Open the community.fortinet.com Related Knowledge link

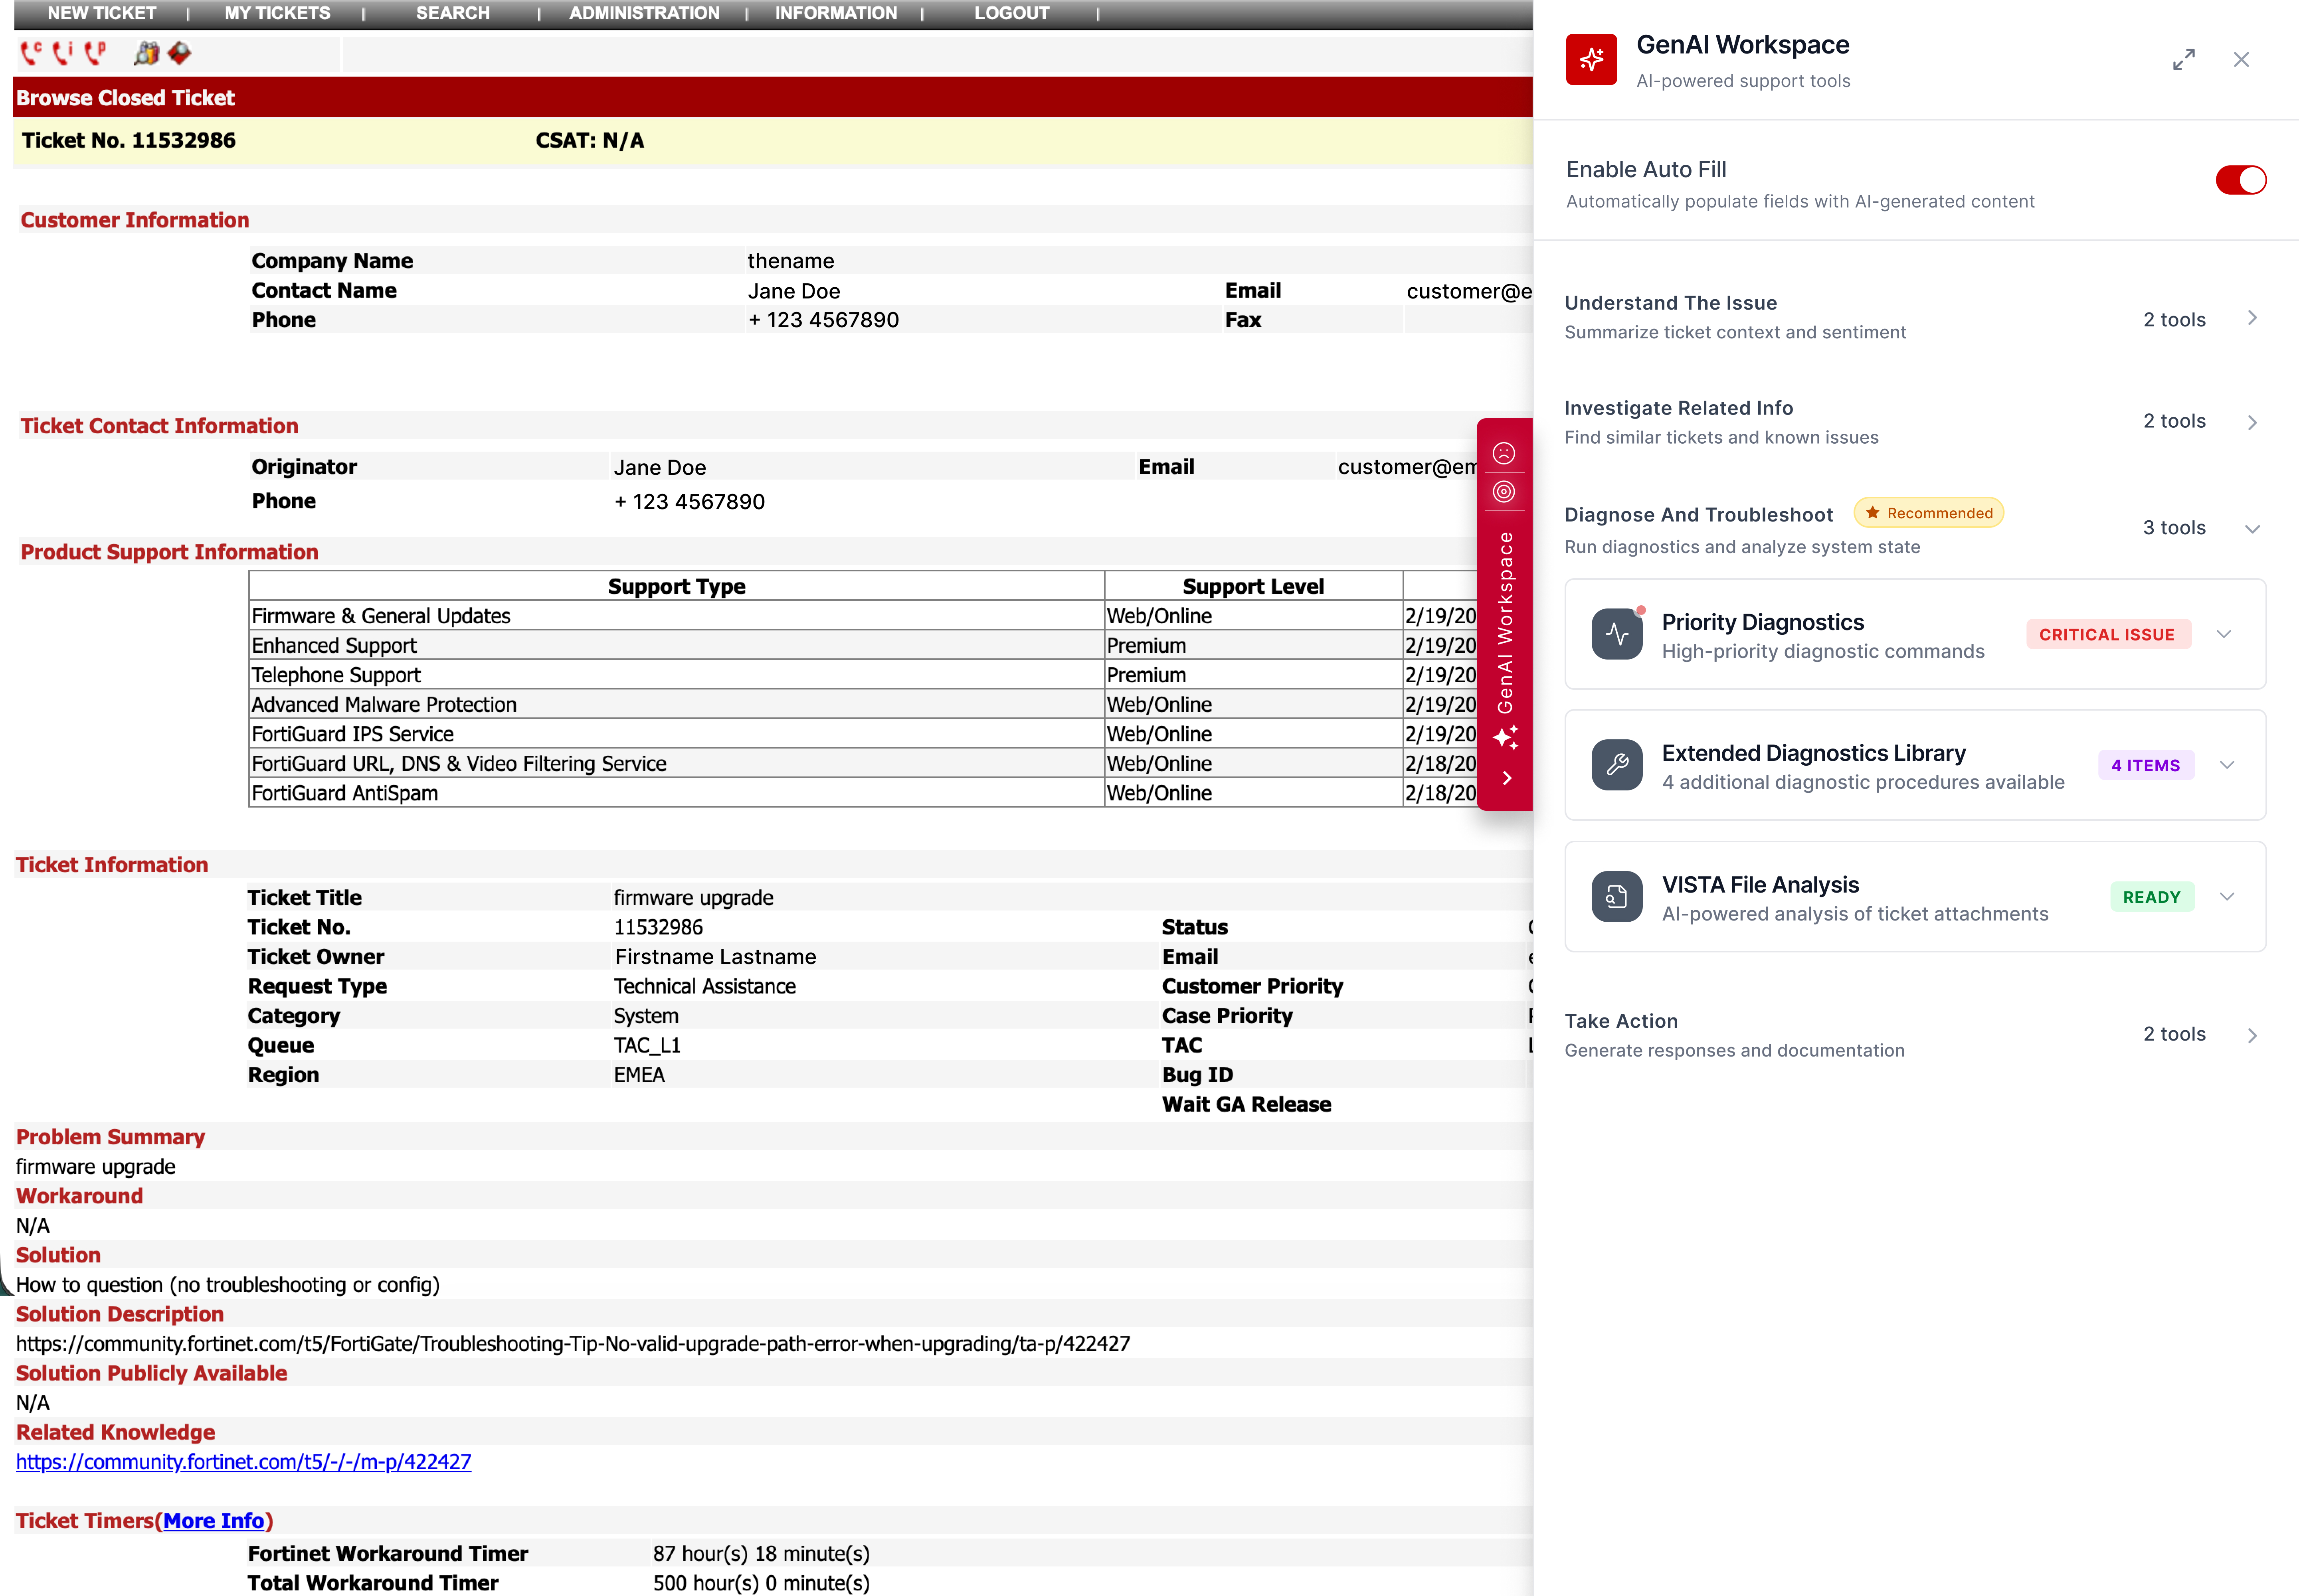point(243,1462)
